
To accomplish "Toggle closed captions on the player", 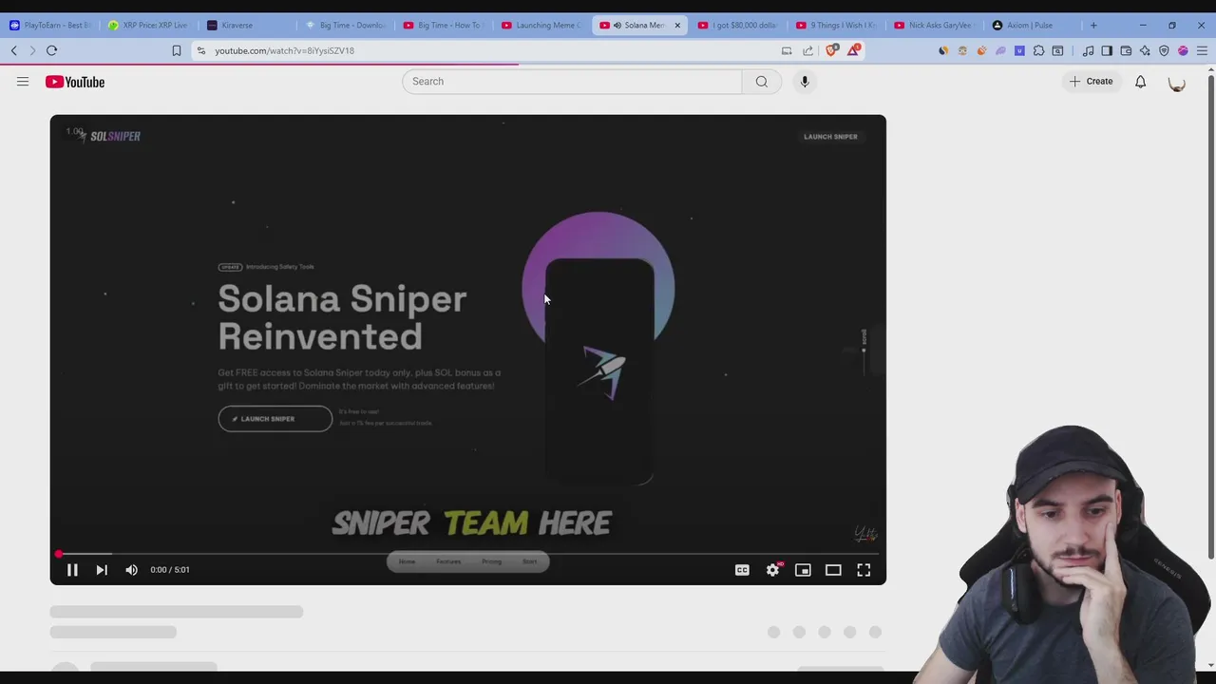I will click(742, 570).
